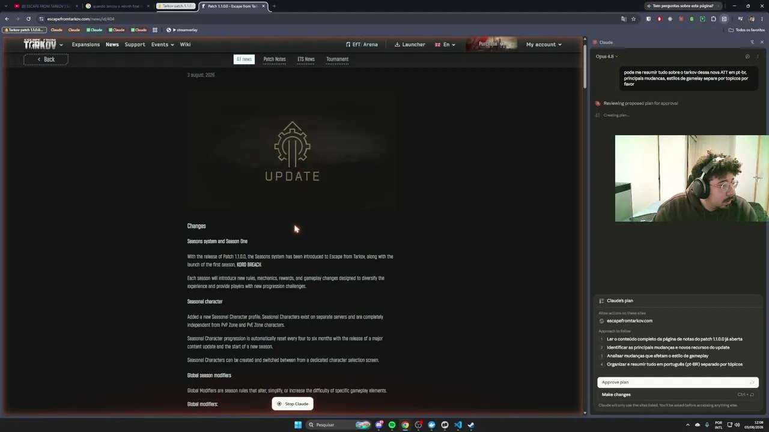
Task: Approve Claude's plan
Action: click(678, 382)
